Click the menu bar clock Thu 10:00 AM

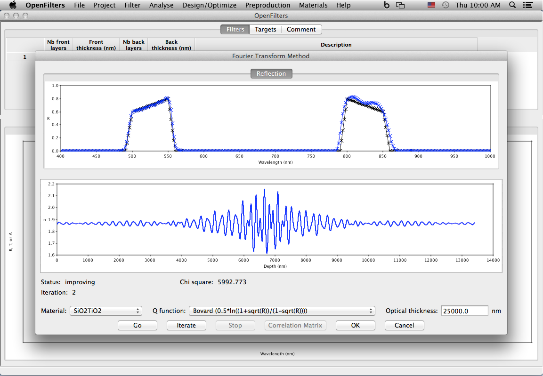[478, 5]
